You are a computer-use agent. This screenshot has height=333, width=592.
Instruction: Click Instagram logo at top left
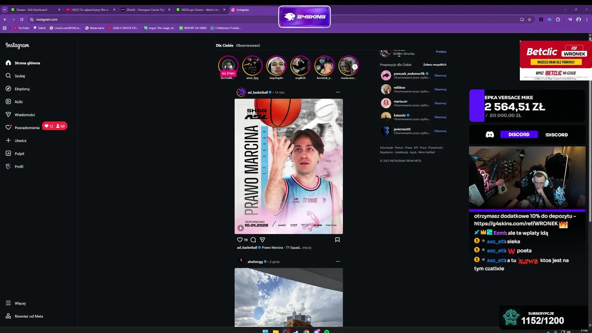pos(18,45)
